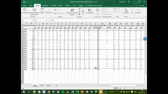Select the Blad2 sheet tab
168x94 pixels.
(x=42, y=85)
